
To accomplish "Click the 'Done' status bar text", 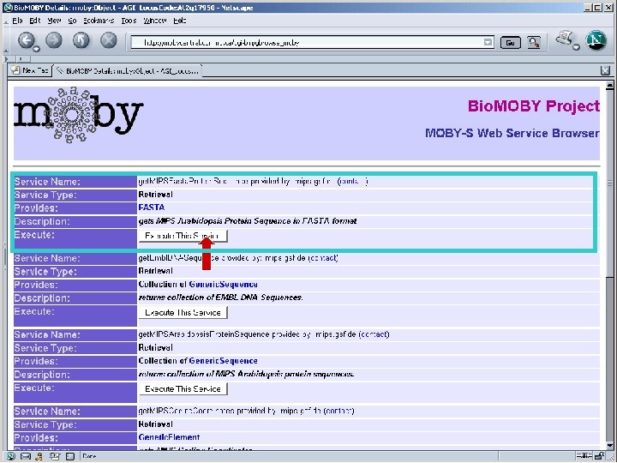I will pos(89,457).
